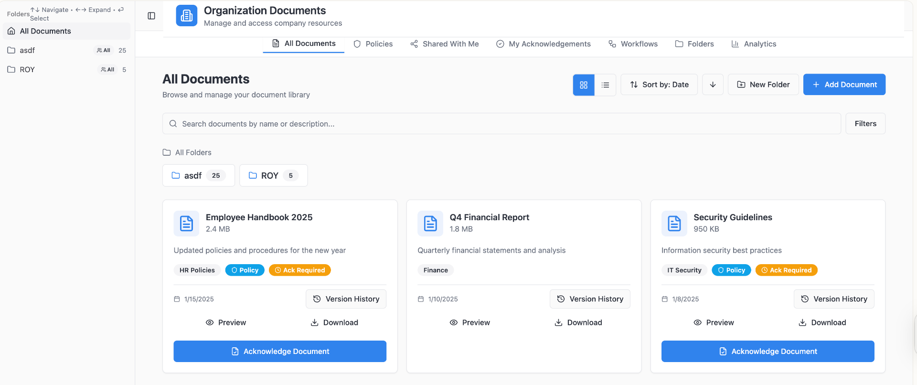Click the Q4 Financial Report document icon

(x=430, y=224)
